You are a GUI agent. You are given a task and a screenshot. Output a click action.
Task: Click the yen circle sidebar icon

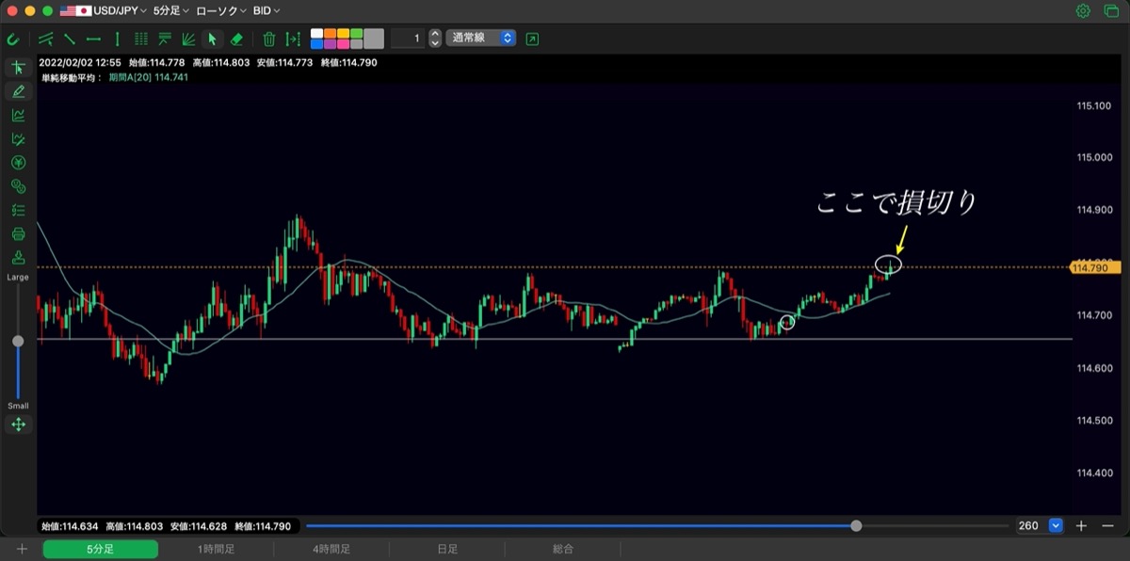[18, 163]
